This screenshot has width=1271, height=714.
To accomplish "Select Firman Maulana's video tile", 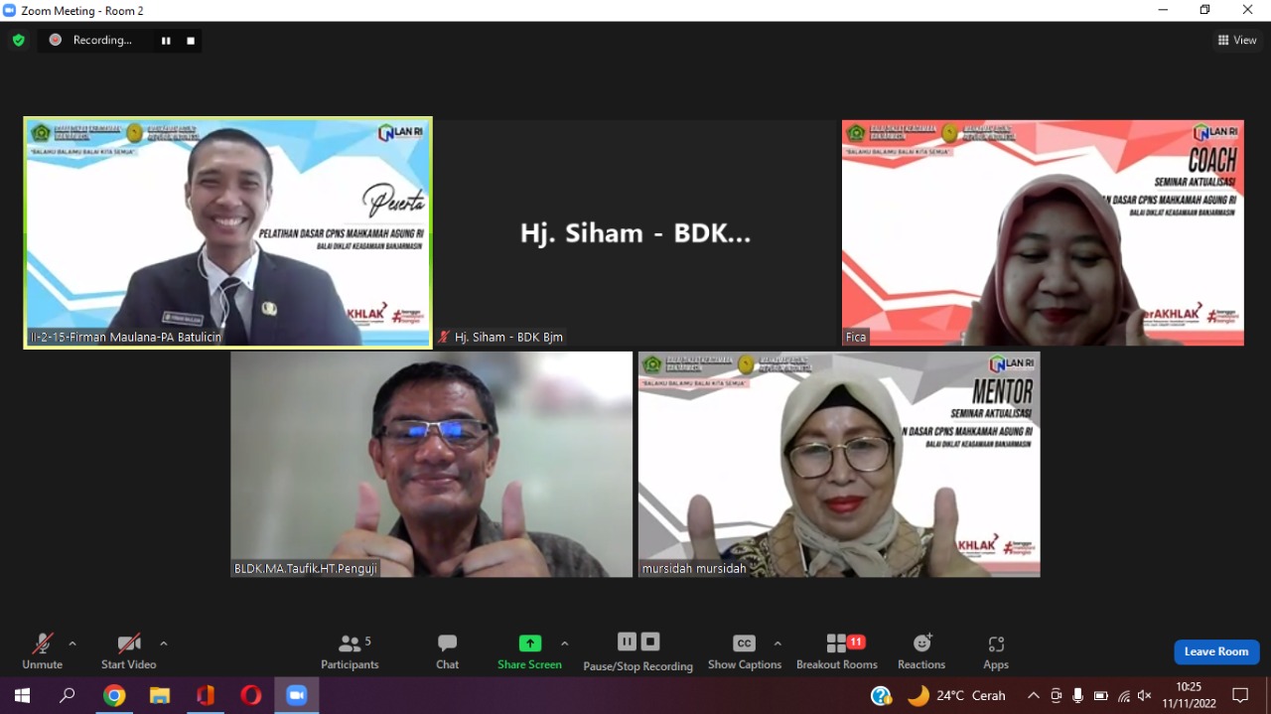I will tap(228, 233).
